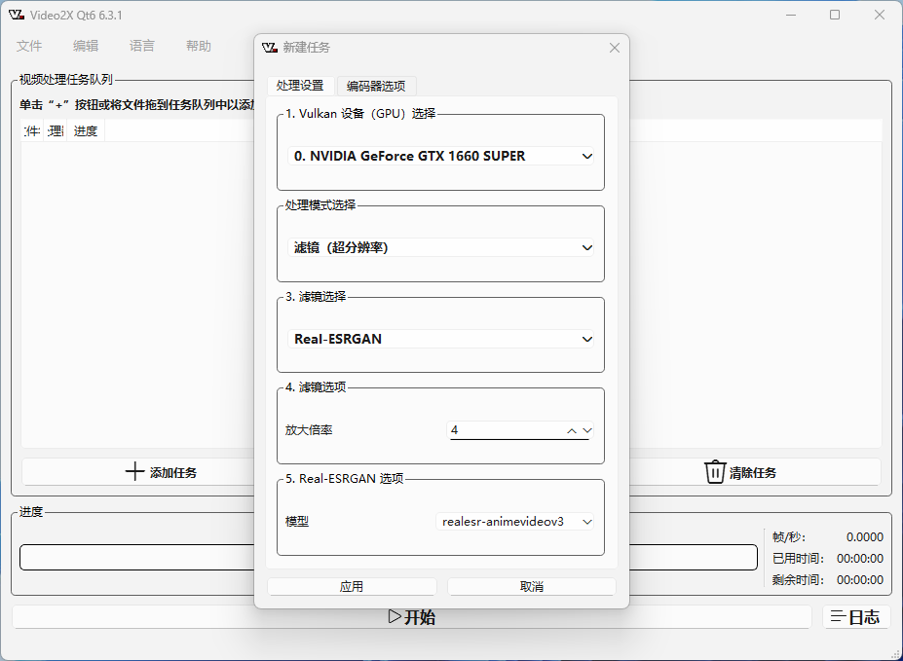Decrease 放大倍率 with the down arrow
This screenshot has width=903, height=661.
click(x=586, y=430)
